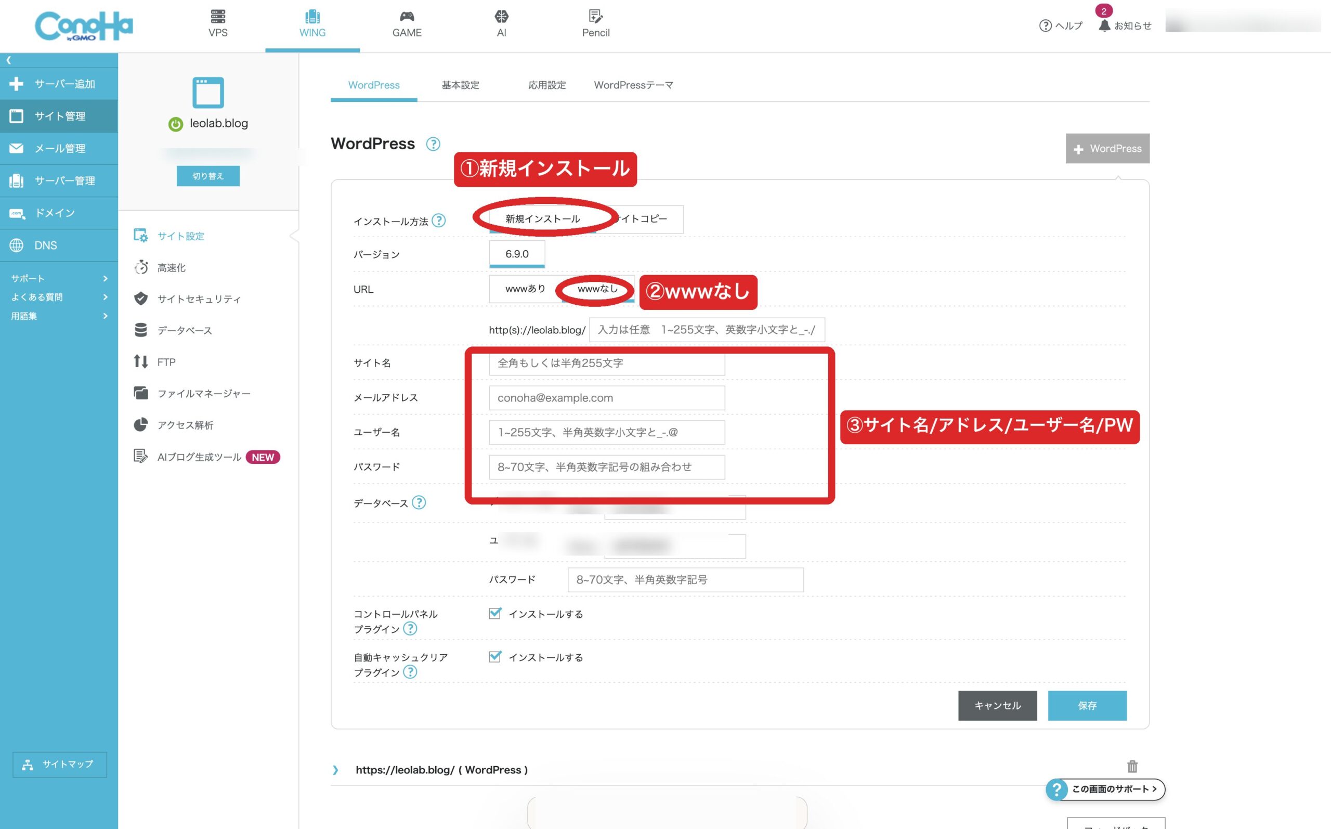Click サイト名 input field
This screenshot has height=829, width=1331.
click(607, 363)
